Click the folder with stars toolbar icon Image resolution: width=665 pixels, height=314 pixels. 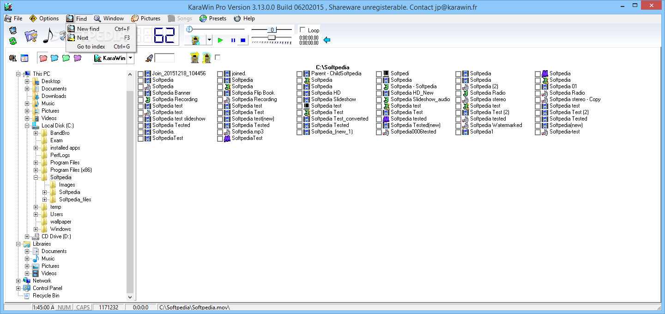30,36
